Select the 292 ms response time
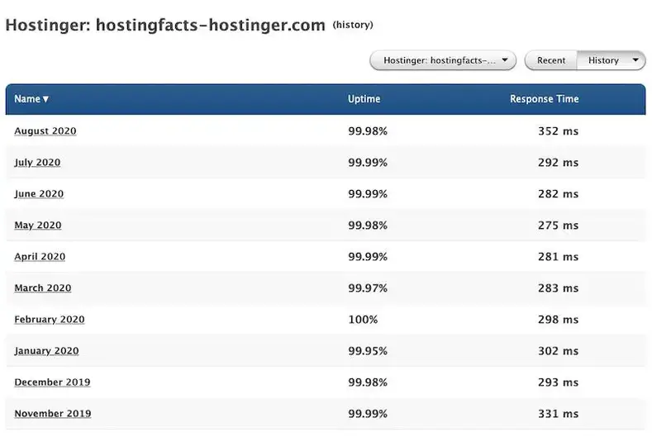The image size is (652, 437). (558, 162)
